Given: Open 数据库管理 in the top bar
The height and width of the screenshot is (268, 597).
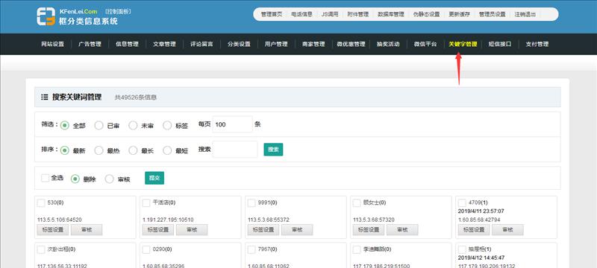Looking at the screenshot, I should click(390, 14).
